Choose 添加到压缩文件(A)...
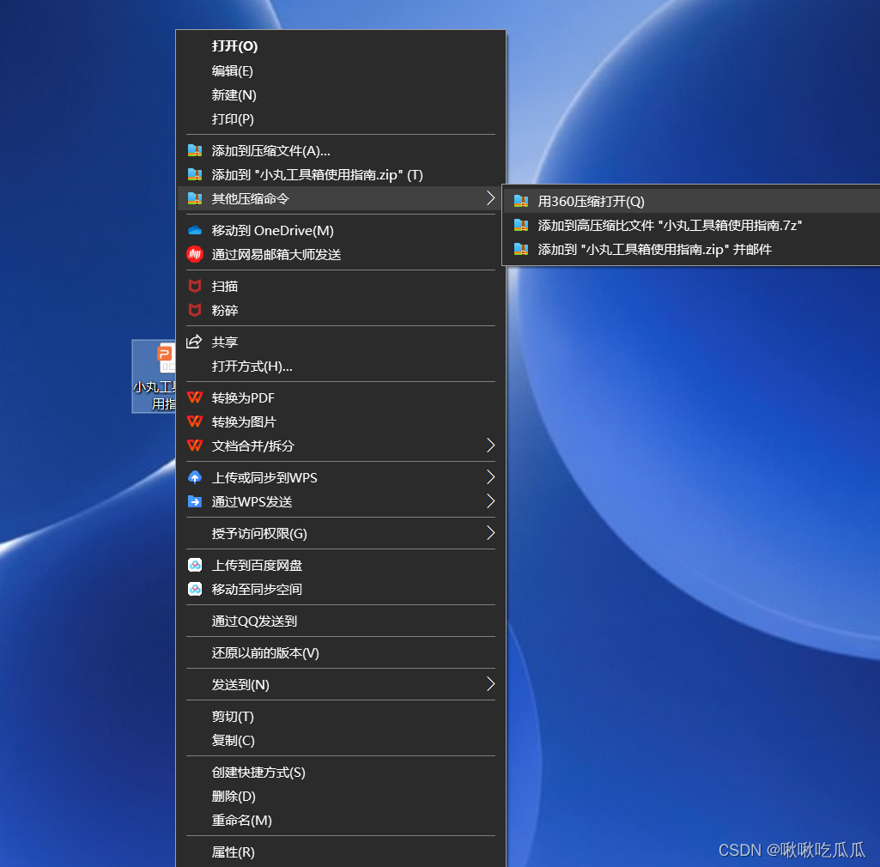The image size is (880, 867). click(341, 150)
